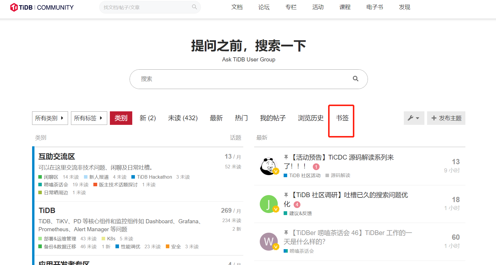The height and width of the screenshot is (265, 496).
Task: Open the wrench settings menu
Action: [x=414, y=118]
